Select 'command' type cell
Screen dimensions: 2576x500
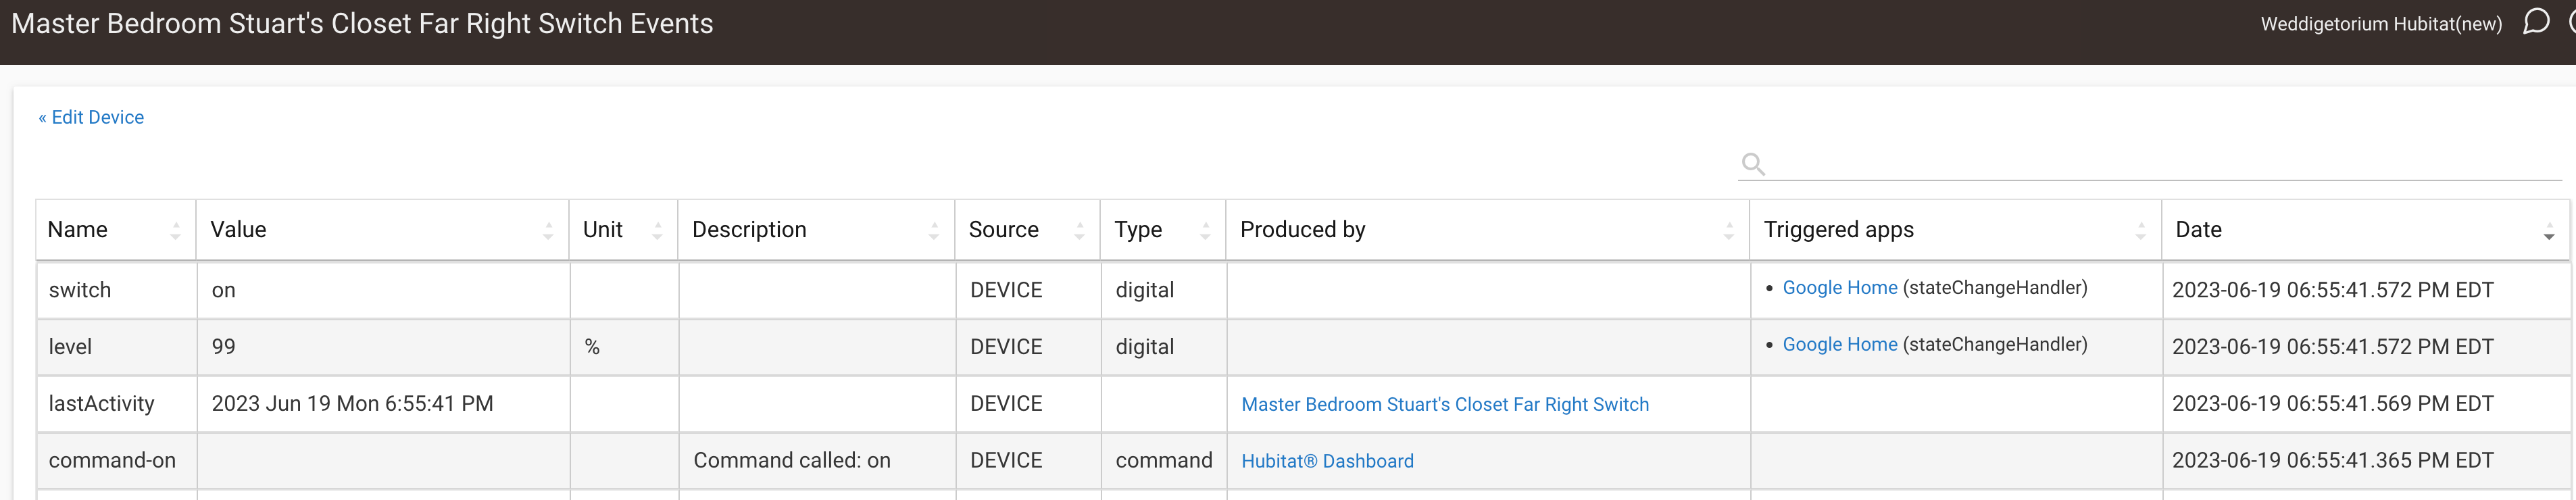1163,461
